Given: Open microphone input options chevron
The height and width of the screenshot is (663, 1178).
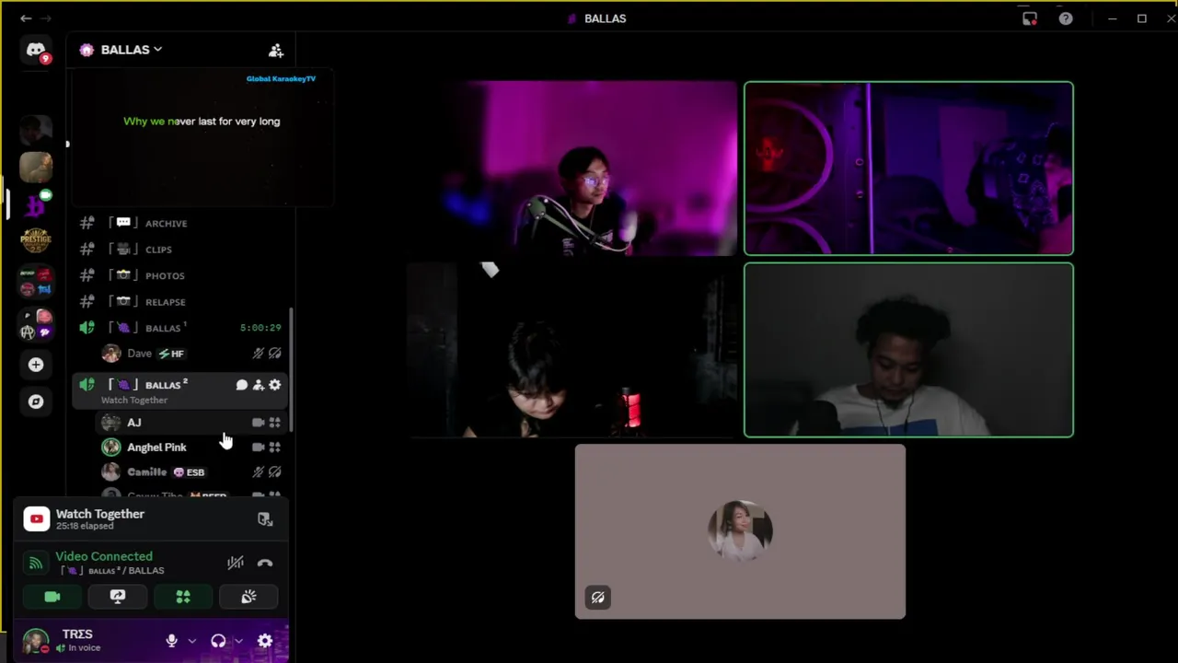Looking at the screenshot, I should [x=191, y=641].
